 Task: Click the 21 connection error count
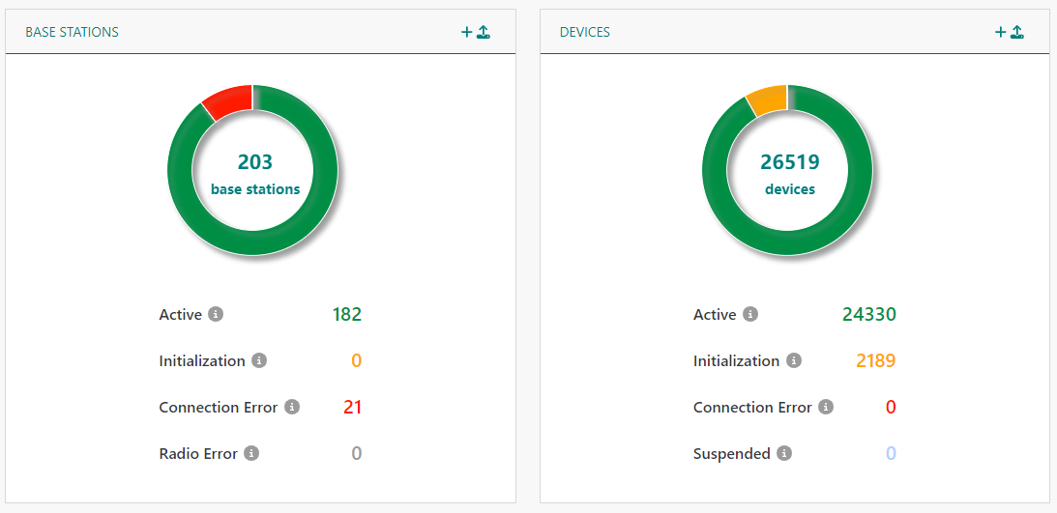(352, 407)
